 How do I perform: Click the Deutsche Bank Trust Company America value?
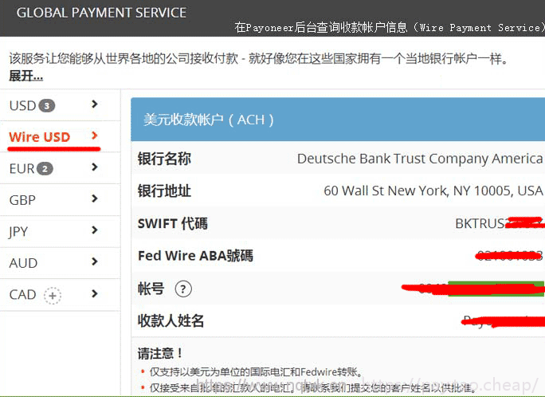coord(419,159)
